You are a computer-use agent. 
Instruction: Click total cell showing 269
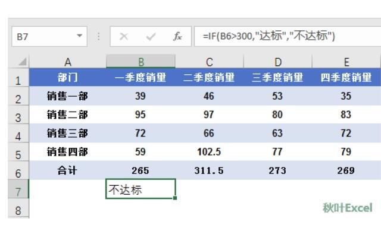[346, 170]
